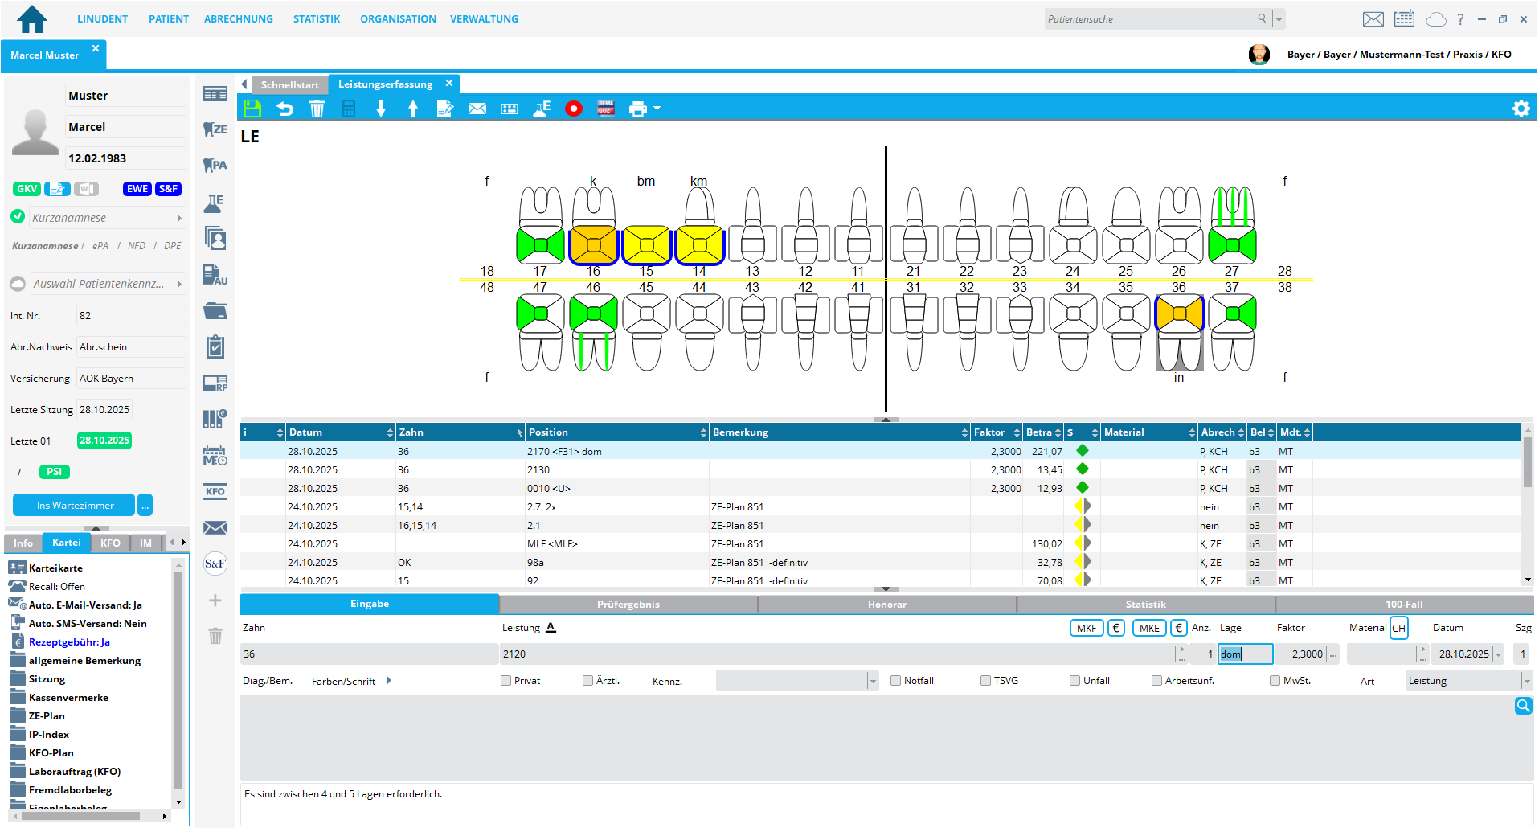Click the trash delete icon in toolbar
This screenshot has width=1539, height=828.
tap(317, 109)
